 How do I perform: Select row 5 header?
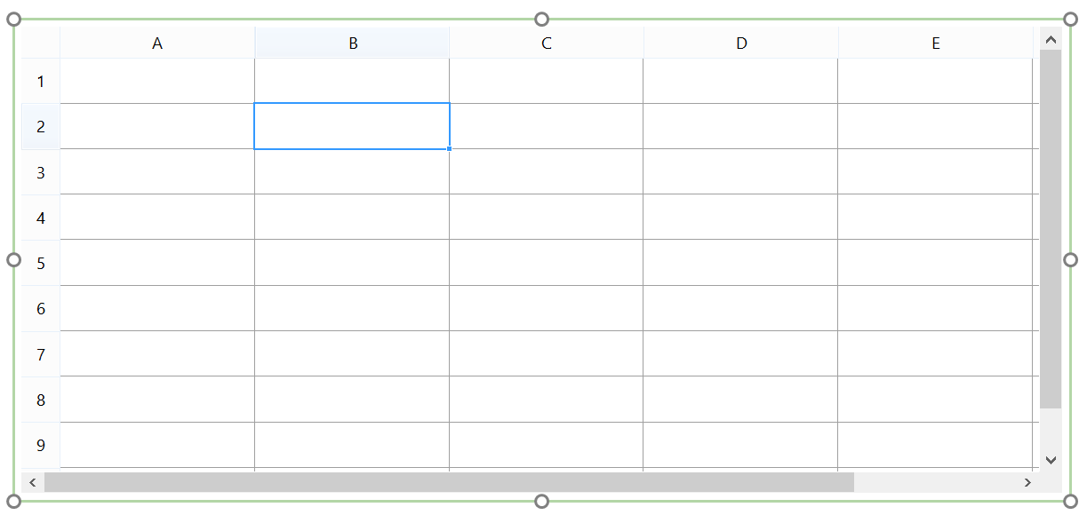41,263
